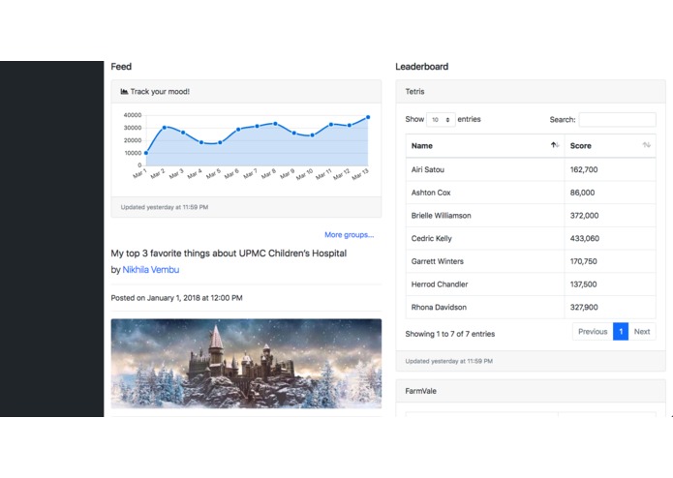This screenshot has width=673, height=478.
Task: Click the Mar 13 data point on chart
Action: pos(368,117)
